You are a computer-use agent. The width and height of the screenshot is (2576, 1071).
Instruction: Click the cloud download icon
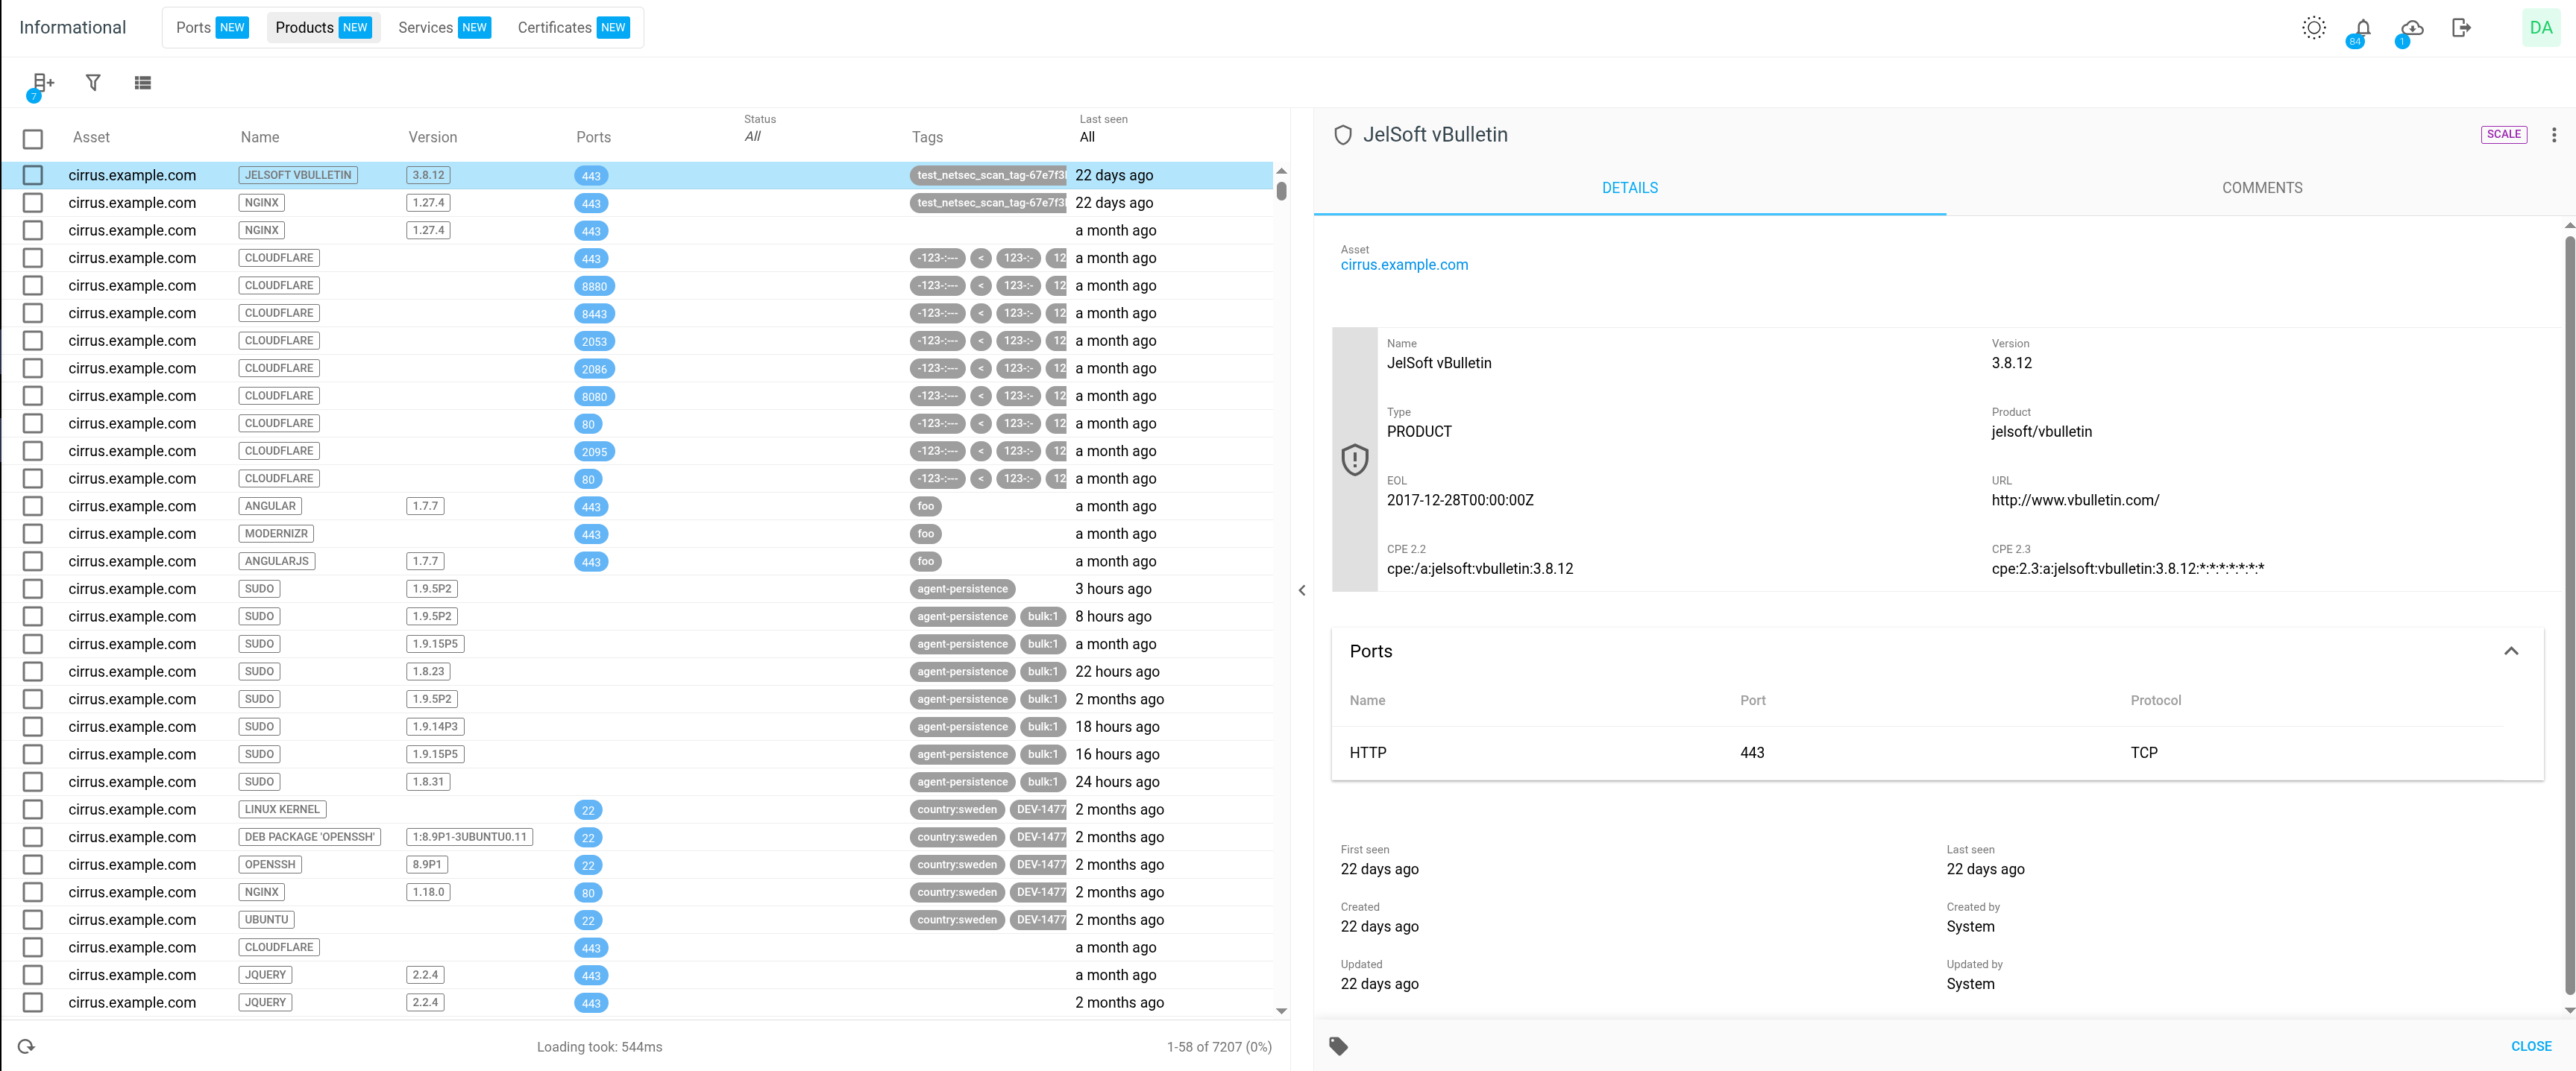[x=2411, y=28]
